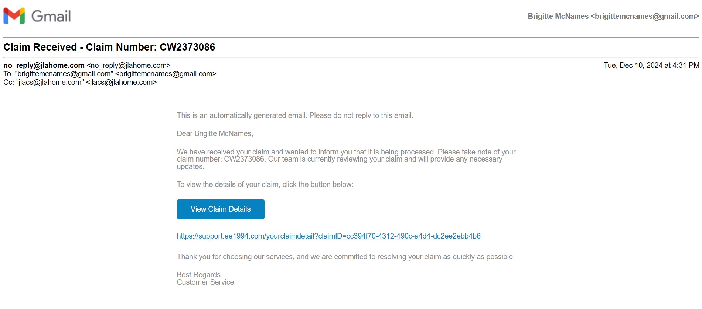
Task: Click the Gmail envelope M logo
Action: pyautogui.click(x=14, y=16)
